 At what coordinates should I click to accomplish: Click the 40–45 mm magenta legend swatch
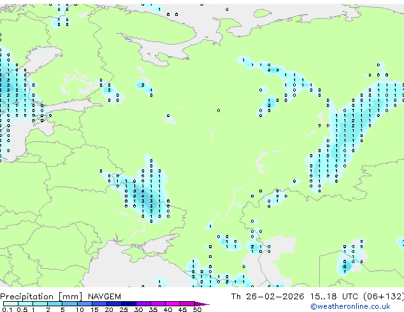pos(173,304)
